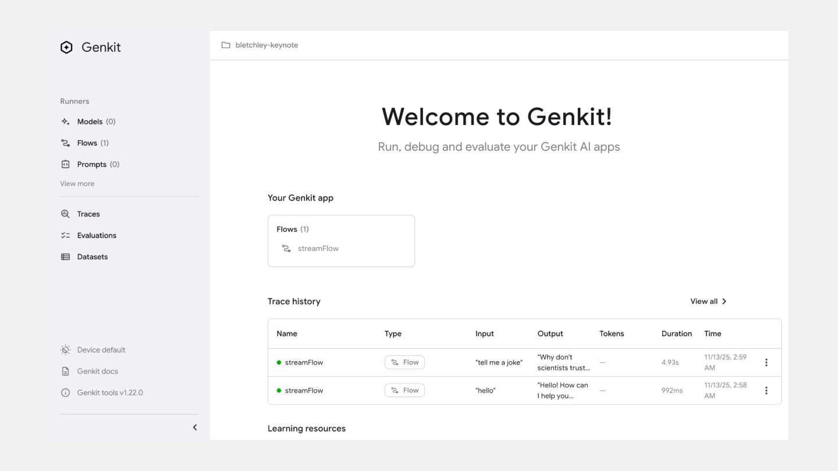Click the Tokens column header
838x471 pixels.
[612, 334]
